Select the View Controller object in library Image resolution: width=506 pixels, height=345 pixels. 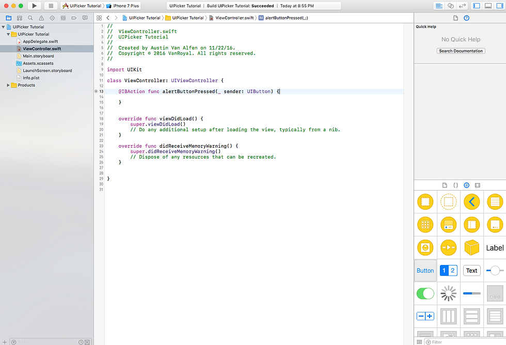tap(425, 202)
